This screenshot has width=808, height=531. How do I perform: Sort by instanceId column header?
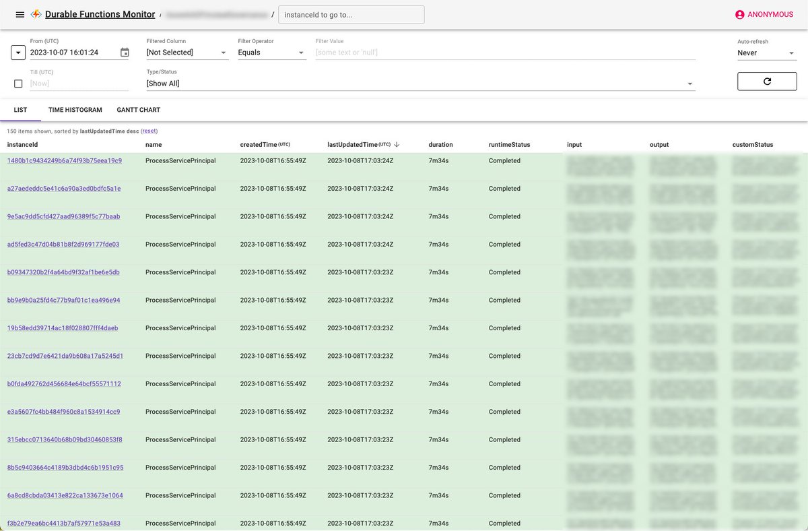(23, 144)
